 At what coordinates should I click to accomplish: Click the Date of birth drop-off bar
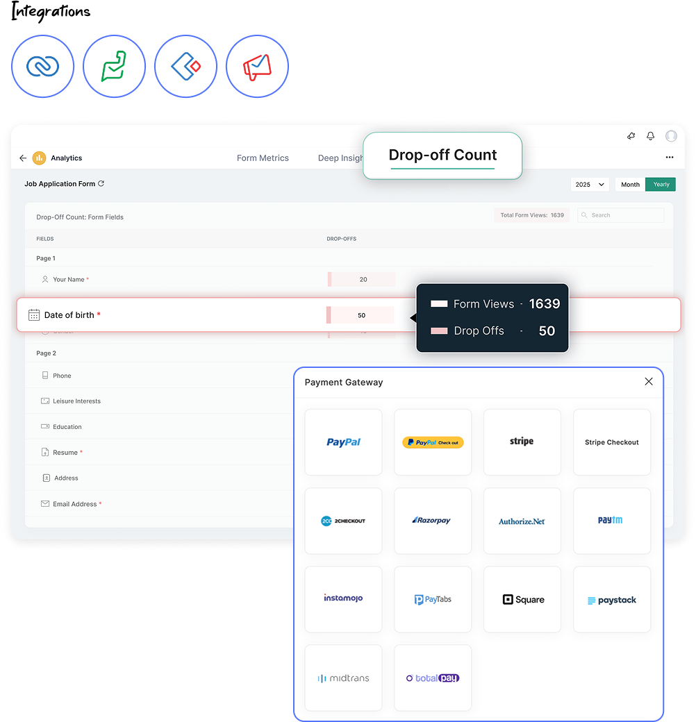[360, 314]
